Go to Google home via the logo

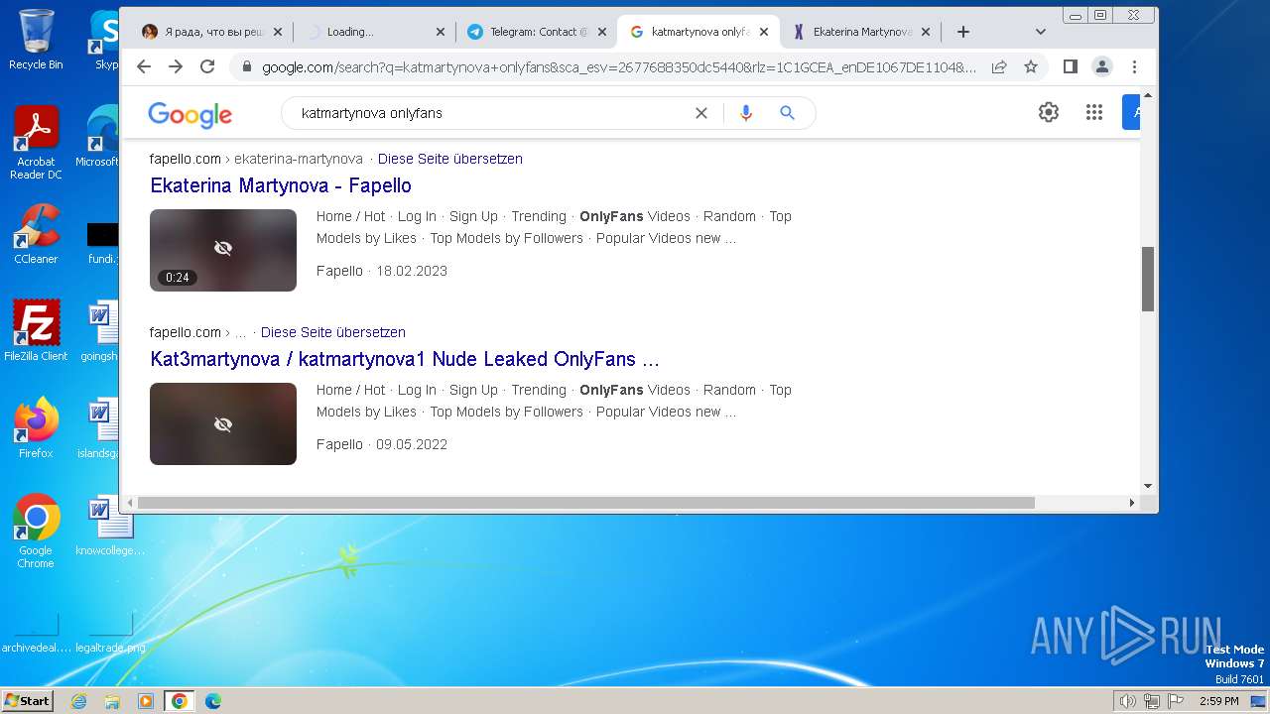(x=190, y=114)
